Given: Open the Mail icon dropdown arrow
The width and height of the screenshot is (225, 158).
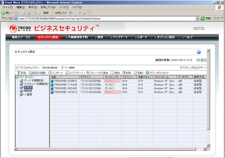Looking at the screenshot, I should (x=80, y=13).
